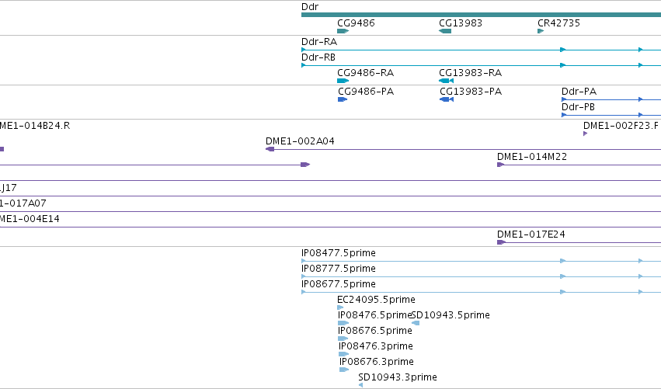Viewport: 661px width, 389px height.
Task: Click the DME1-002A04 purple left arrow end
Action: [270, 149]
